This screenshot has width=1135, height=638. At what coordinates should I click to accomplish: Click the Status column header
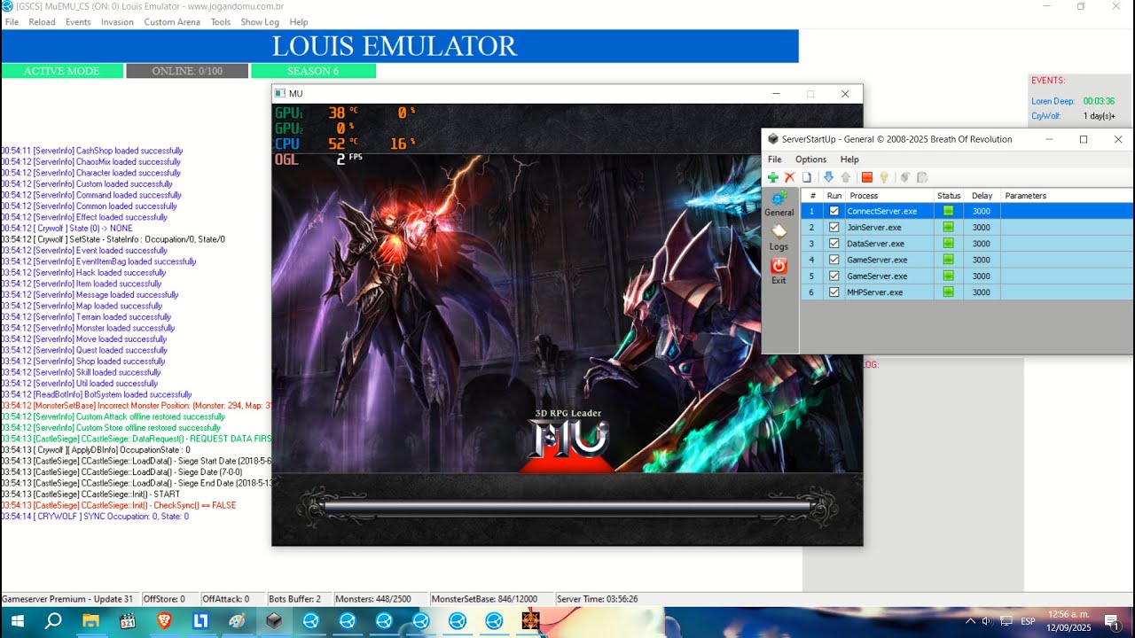[949, 195]
